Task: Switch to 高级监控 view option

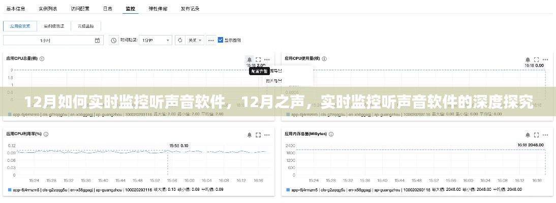Action: [x=86, y=25]
